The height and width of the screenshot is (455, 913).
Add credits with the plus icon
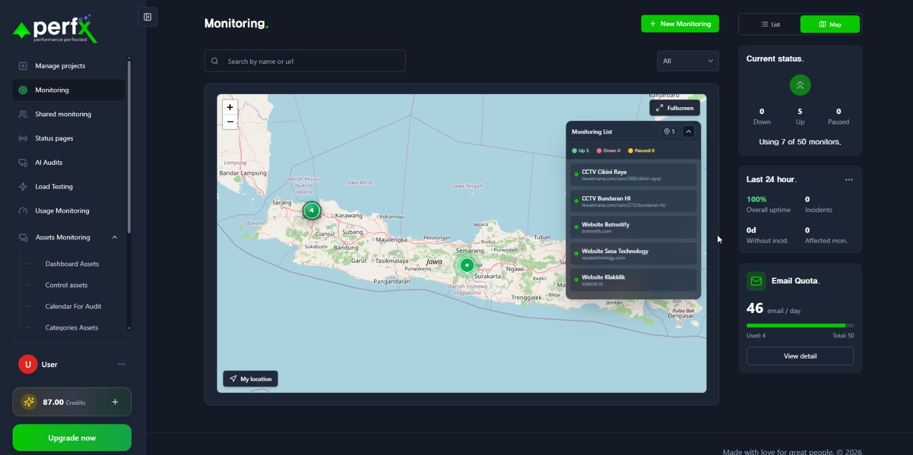click(115, 402)
